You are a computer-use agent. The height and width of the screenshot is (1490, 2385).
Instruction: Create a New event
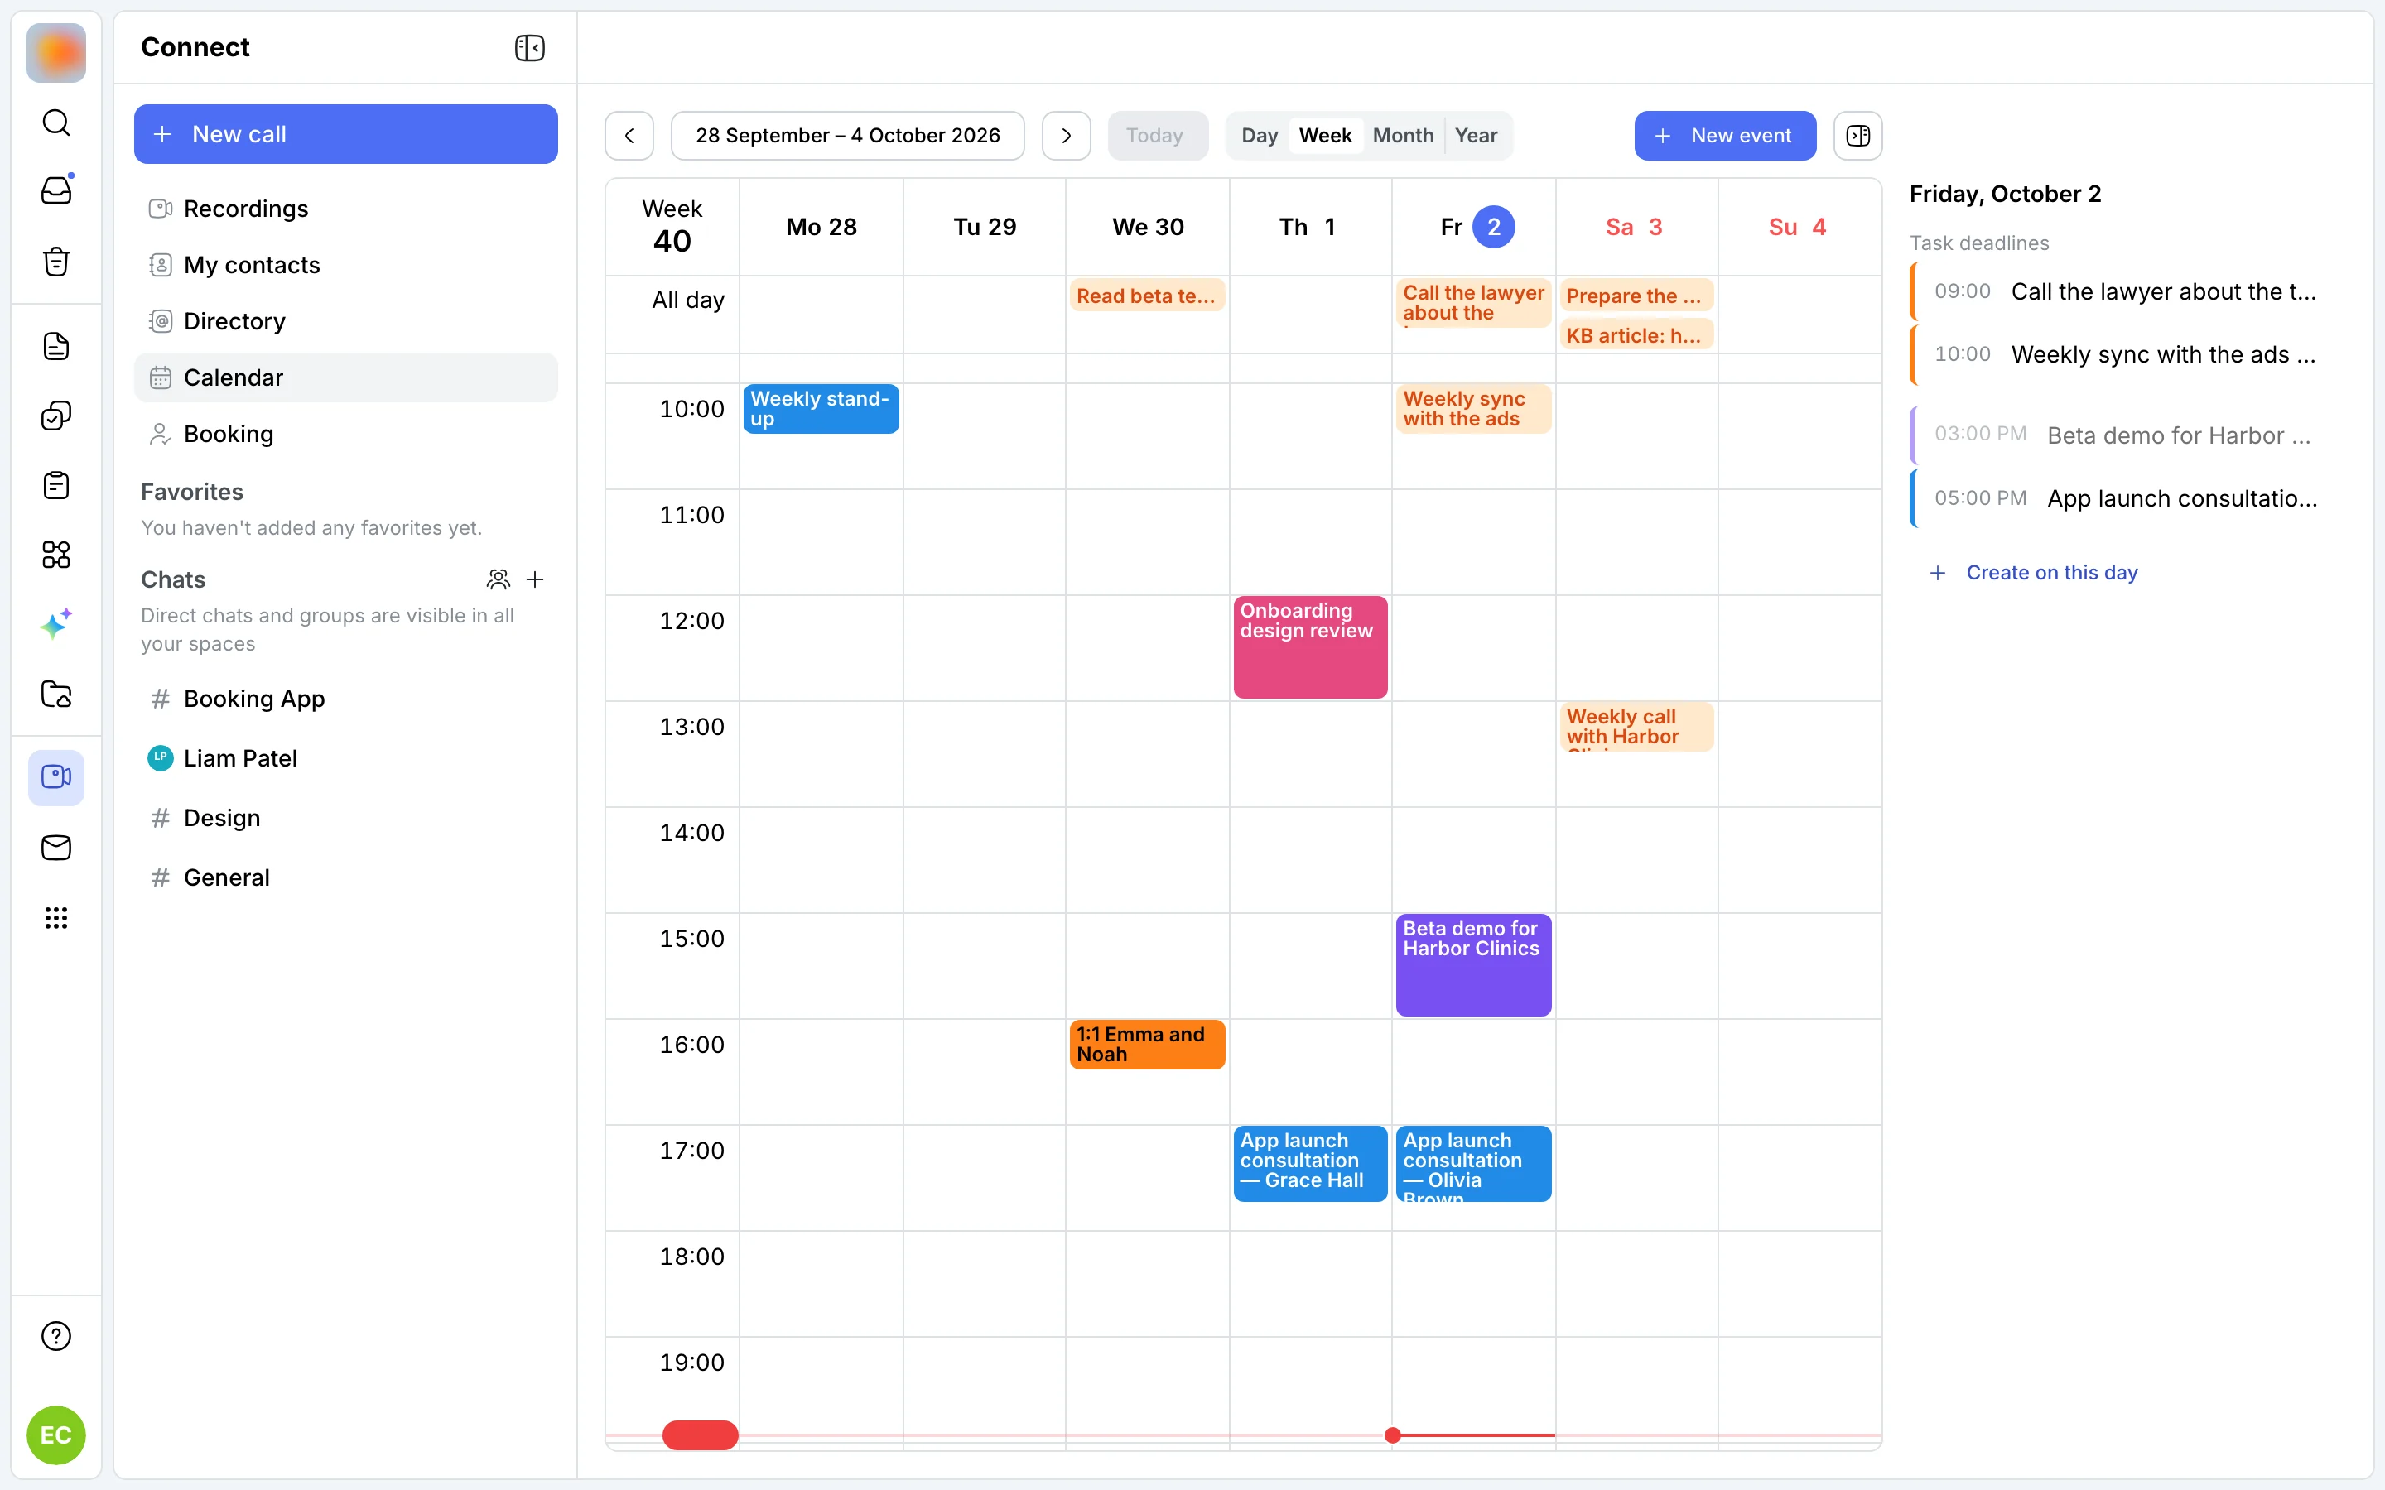pyautogui.click(x=1725, y=135)
